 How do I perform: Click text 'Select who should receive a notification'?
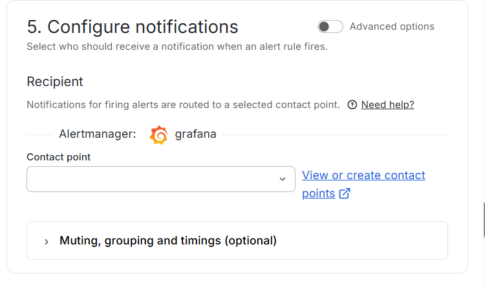tap(120, 47)
